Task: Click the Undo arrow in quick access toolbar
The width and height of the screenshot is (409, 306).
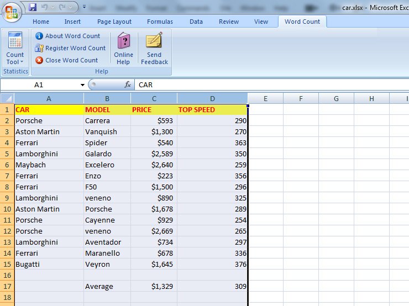Action: coord(45,7)
